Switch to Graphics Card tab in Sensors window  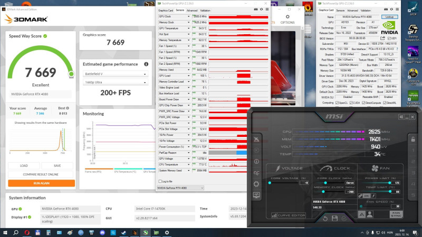pyautogui.click(x=166, y=11)
